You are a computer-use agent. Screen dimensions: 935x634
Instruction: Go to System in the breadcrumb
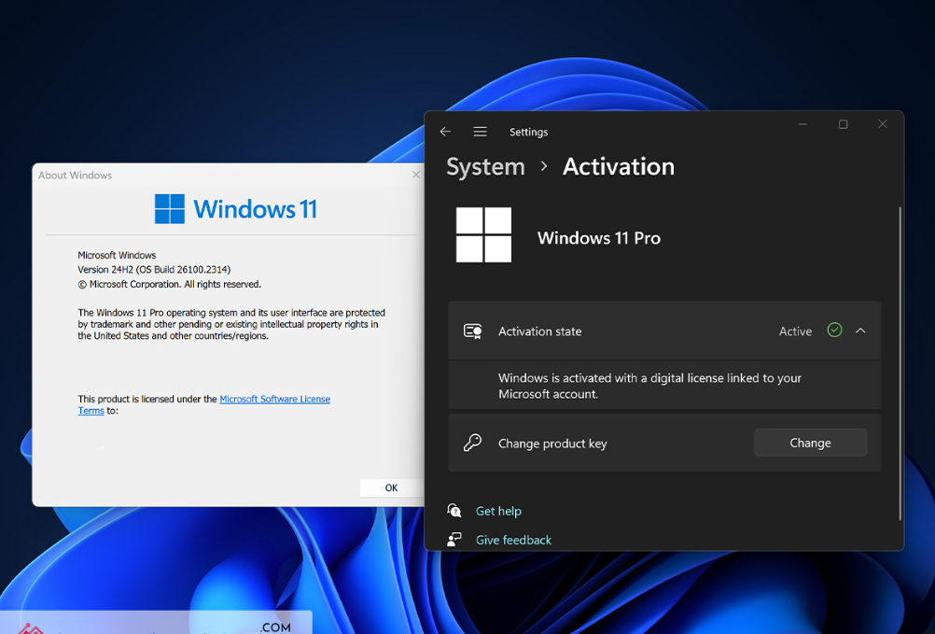pos(485,167)
